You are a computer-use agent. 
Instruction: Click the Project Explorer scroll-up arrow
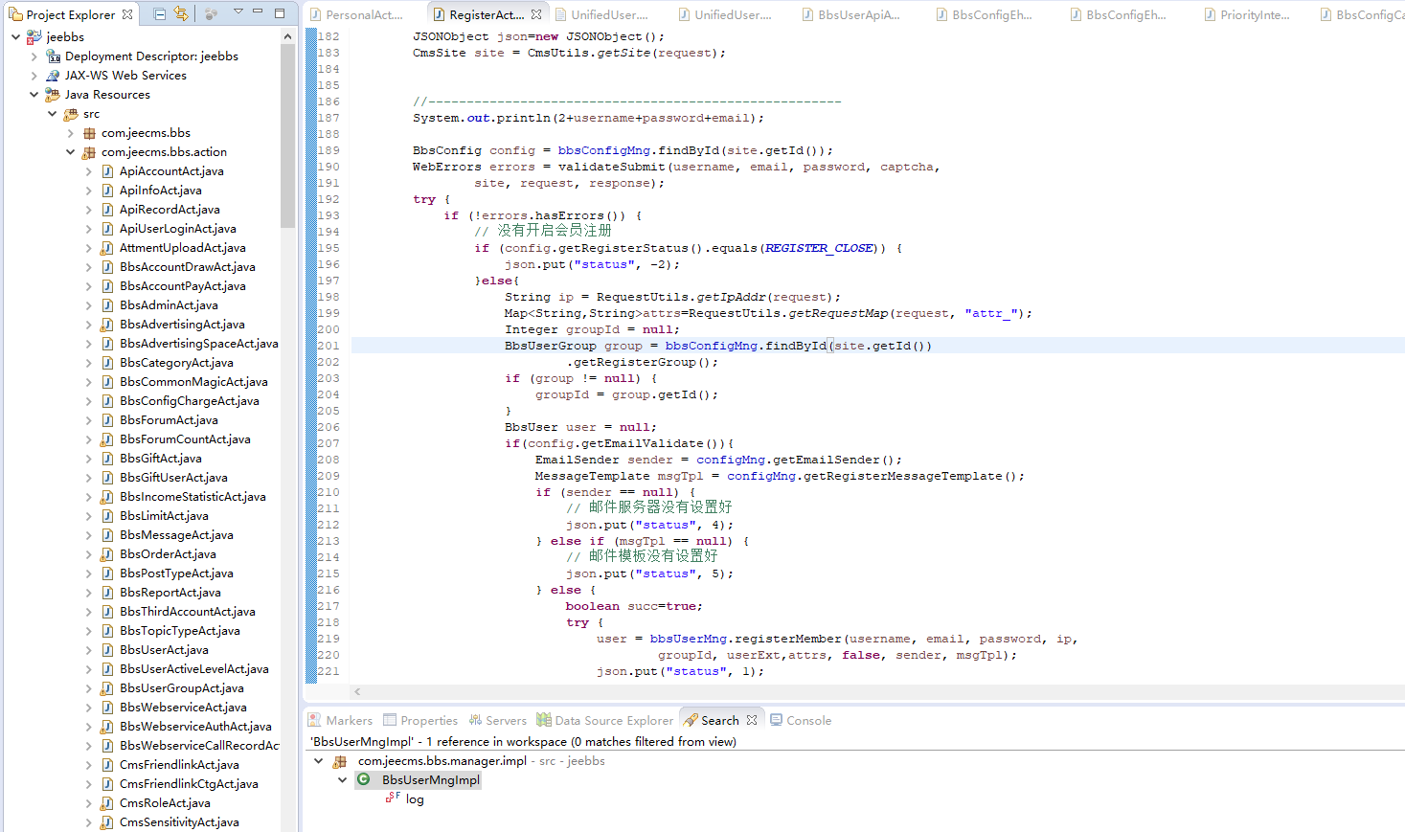(x=287, y=36)
